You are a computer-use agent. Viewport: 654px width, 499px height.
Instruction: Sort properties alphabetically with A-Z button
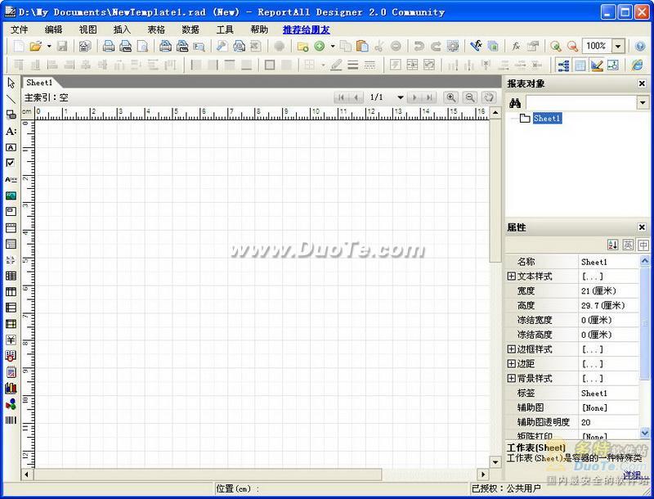pyautogui.click(x=613, y=245)
